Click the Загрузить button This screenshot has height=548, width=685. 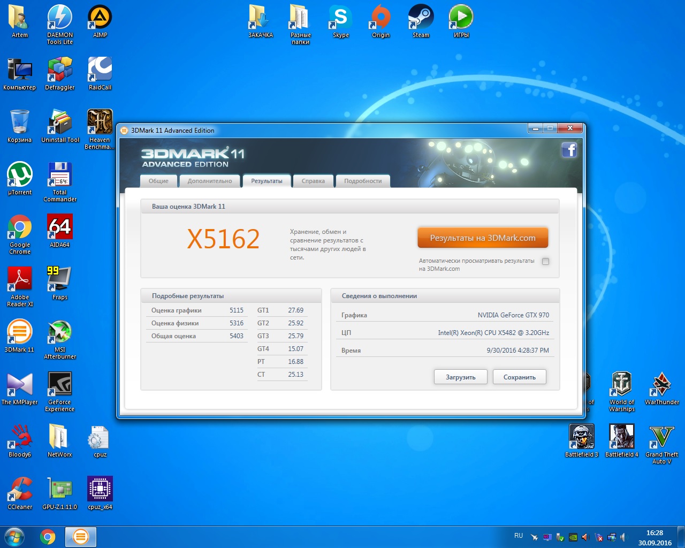pyautogui.click(x=461, y=377)
